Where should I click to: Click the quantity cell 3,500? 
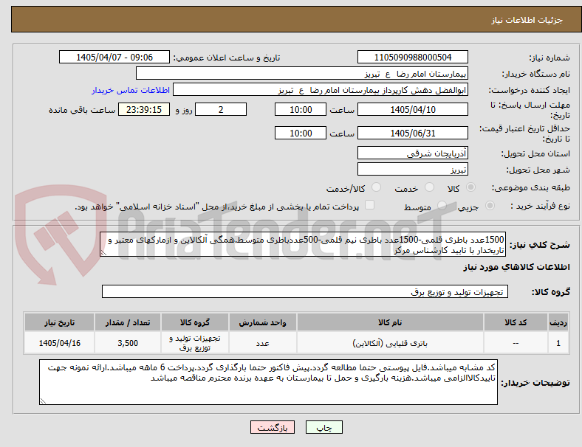[128, 343]
